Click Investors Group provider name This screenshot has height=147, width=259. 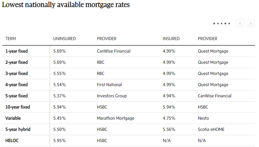(x=112, y=96)
